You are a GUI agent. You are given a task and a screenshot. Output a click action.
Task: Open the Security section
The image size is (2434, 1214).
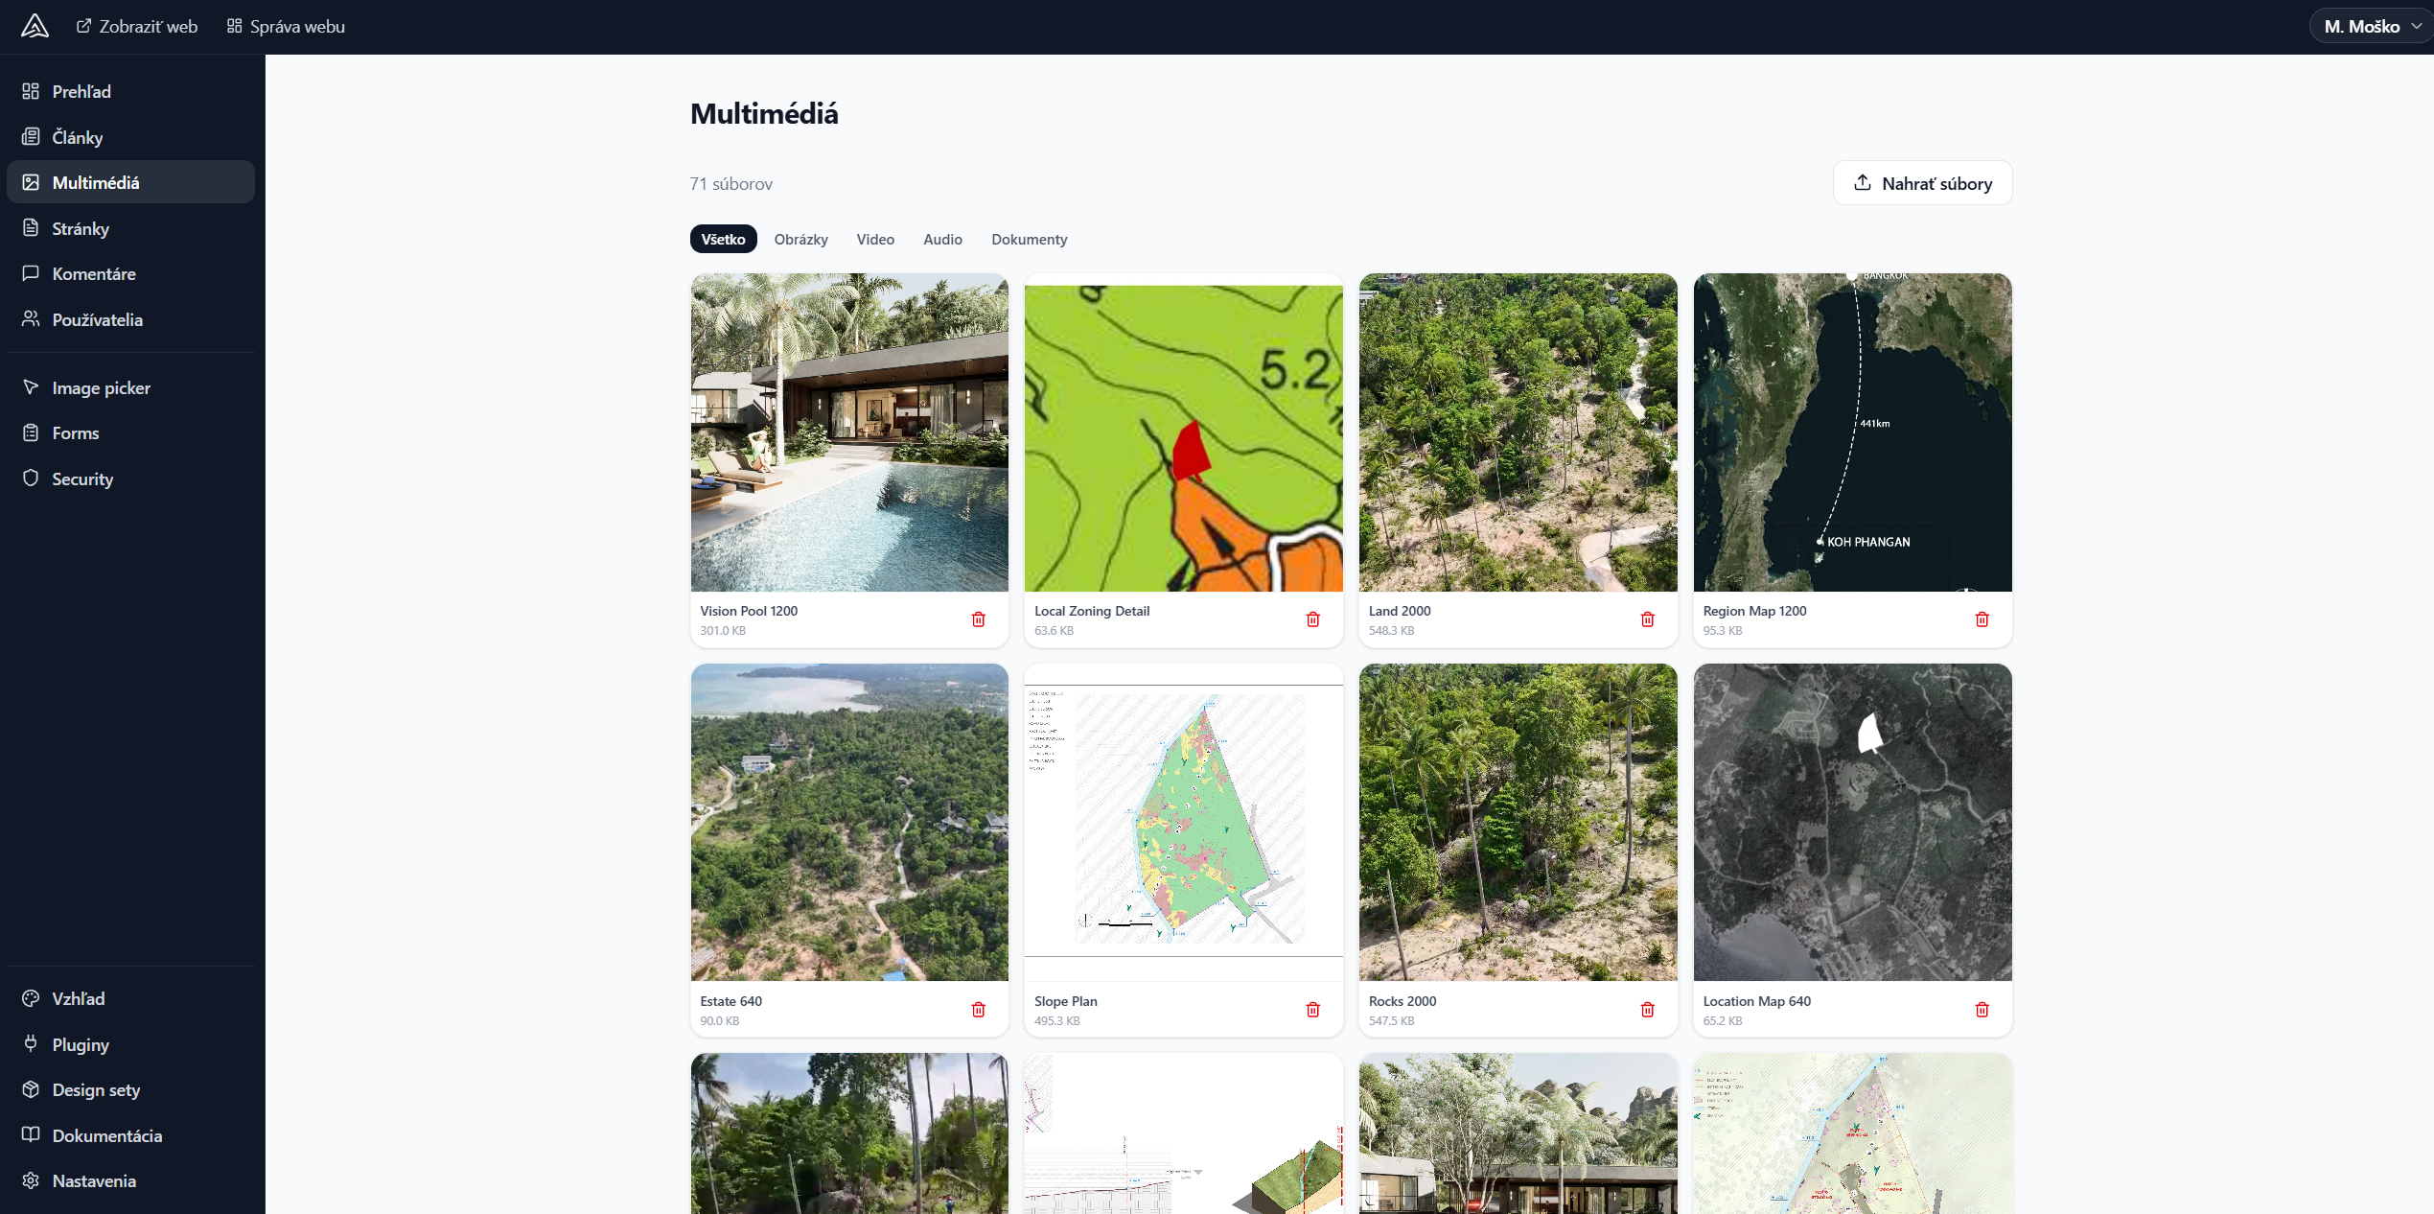click(x=130, y=479)
